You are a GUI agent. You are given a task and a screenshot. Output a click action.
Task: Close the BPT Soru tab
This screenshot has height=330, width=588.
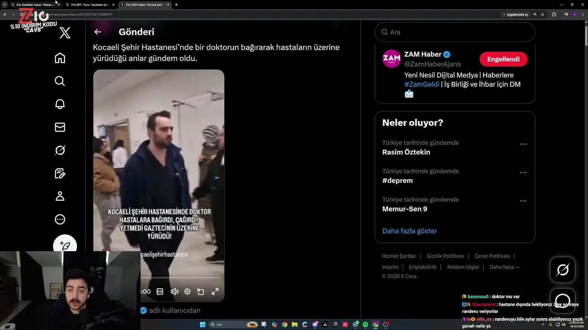click(x=113, y=5)
